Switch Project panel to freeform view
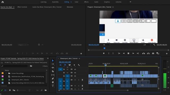This screenshot has width=170, height=95. point(14,90)
